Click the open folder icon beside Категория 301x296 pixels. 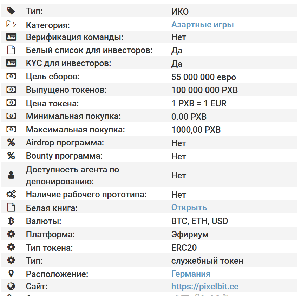pyautogui.click(x=11, y=24)
